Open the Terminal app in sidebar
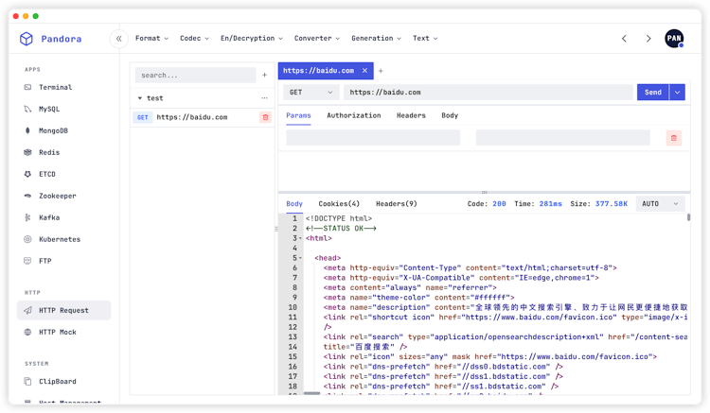The width and height of the screenshot is (710, 413). 54,87
